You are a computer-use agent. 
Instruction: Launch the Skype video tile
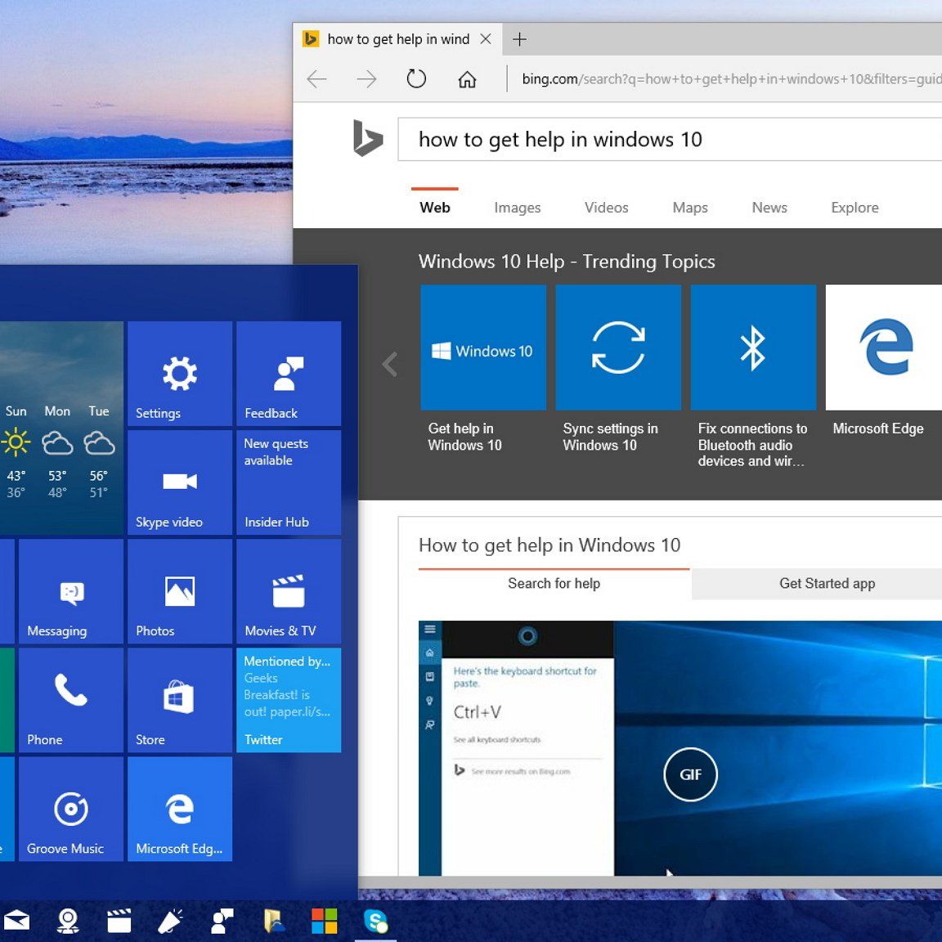[x=180, y=482]
